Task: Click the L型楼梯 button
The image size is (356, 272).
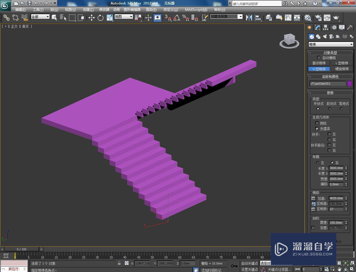Action: tap(342, 63)
